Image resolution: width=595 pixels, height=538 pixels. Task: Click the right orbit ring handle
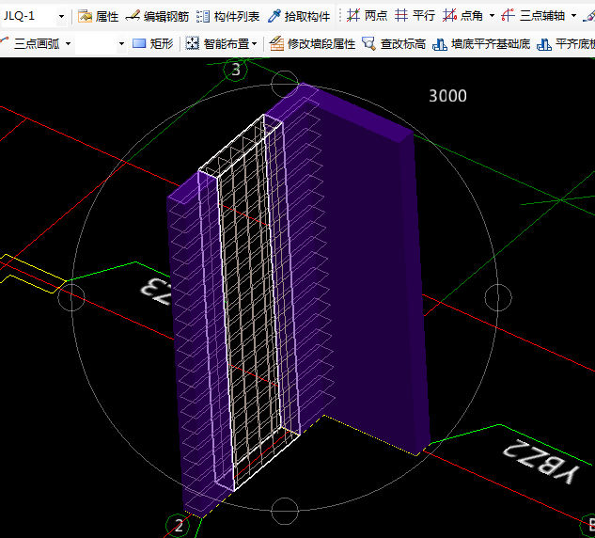(498, 297)
